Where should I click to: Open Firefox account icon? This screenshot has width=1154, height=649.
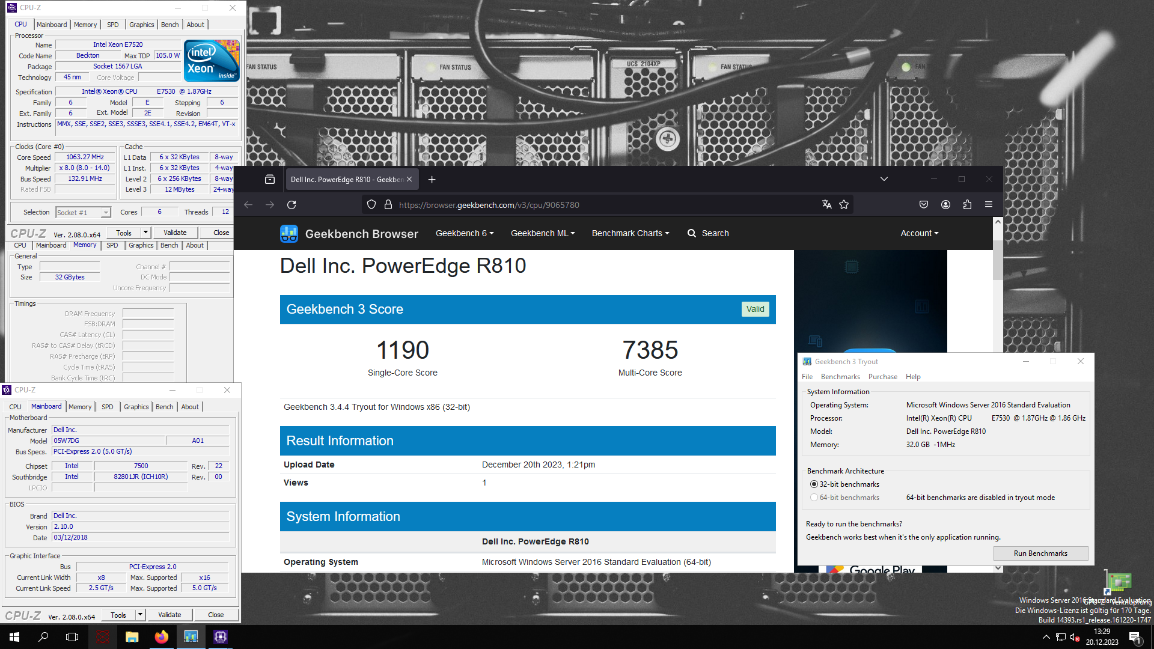[945, 205]
